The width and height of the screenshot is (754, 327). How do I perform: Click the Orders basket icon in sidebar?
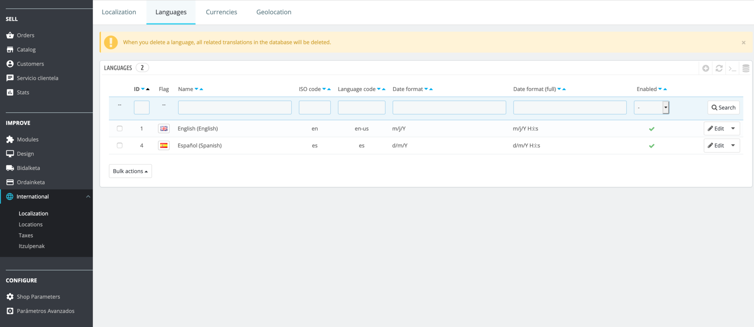click(10, 35)
